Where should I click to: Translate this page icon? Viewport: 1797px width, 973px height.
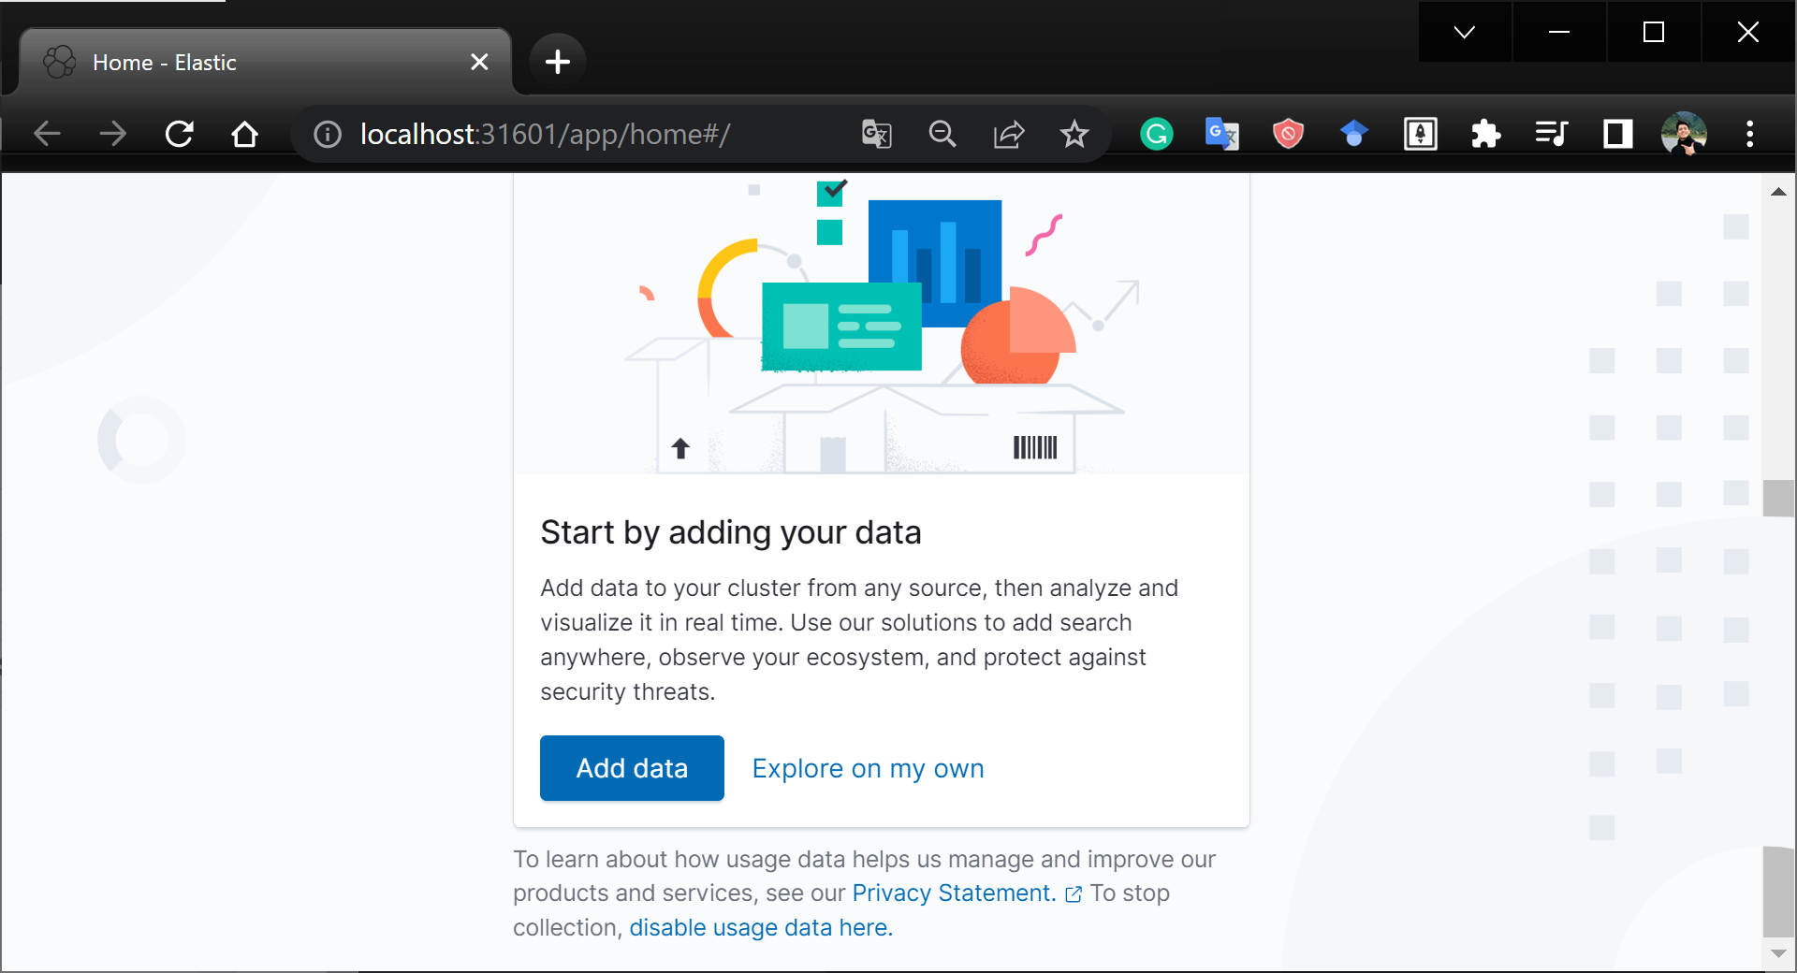pyautogui.click(x=877, y=134)
